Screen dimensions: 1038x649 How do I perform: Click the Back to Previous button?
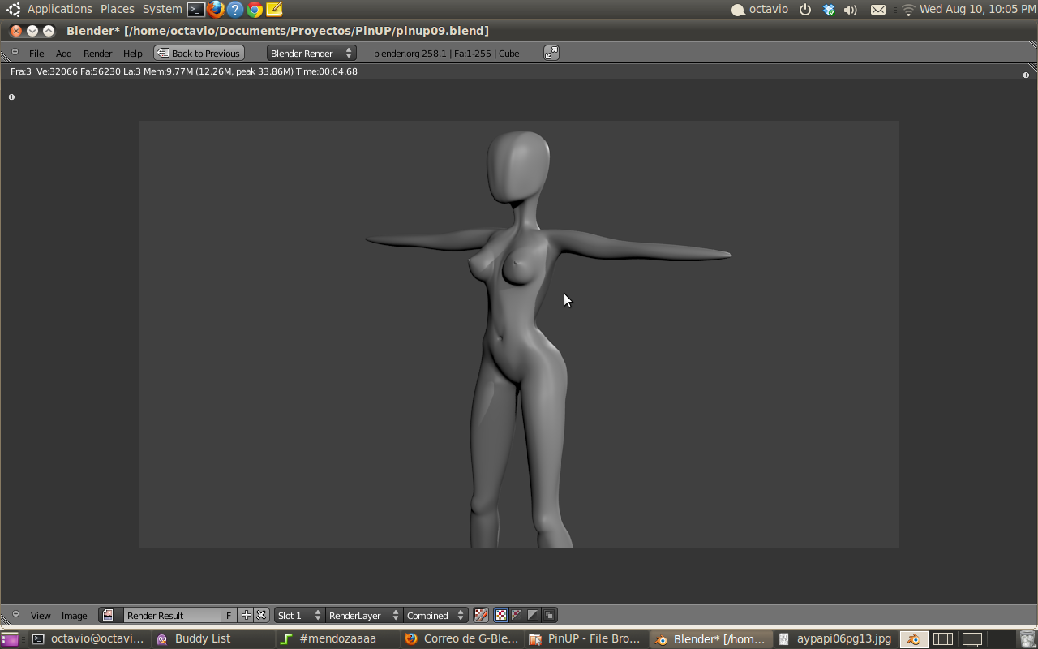tap(199, 53)
